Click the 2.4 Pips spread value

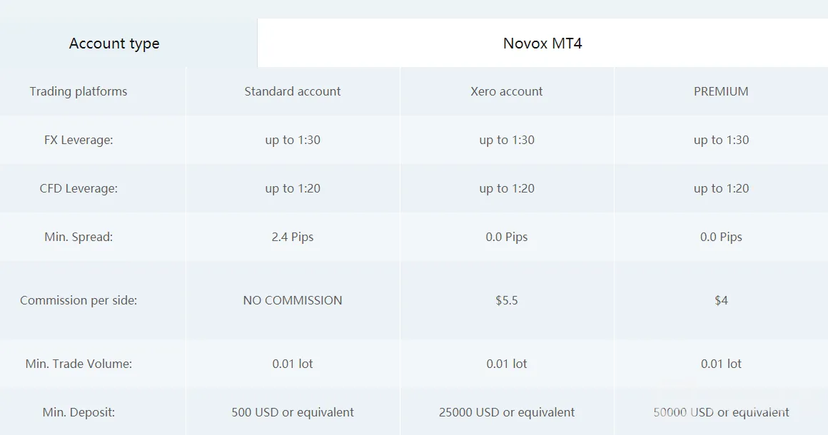pos(293,237)
